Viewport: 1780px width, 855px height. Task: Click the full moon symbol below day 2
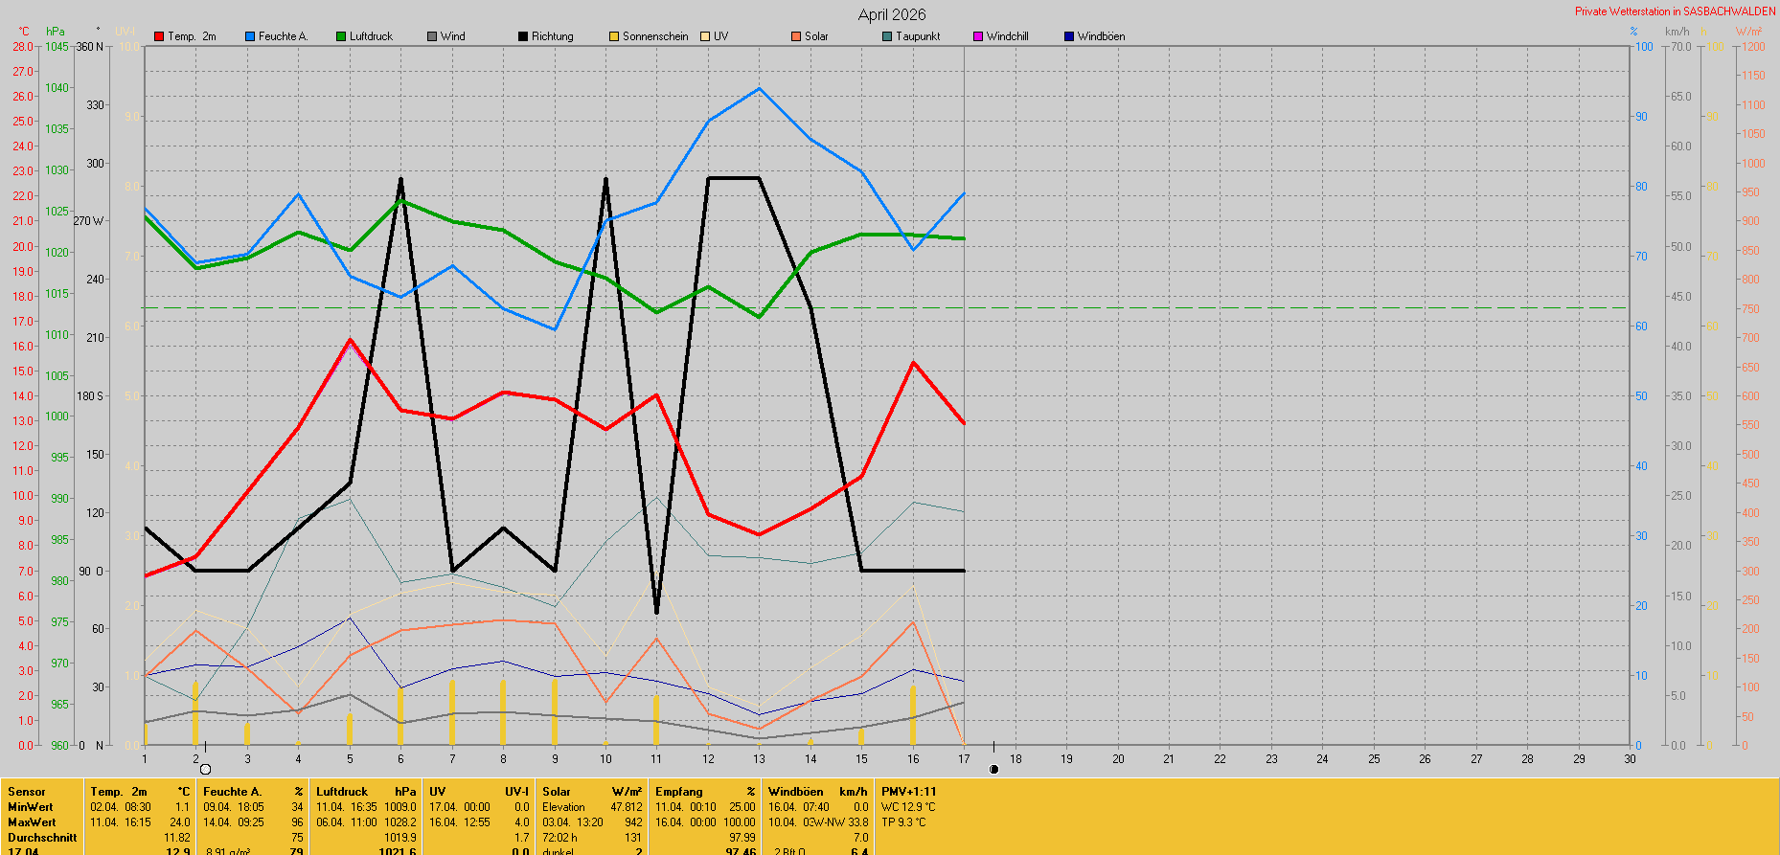205,769
